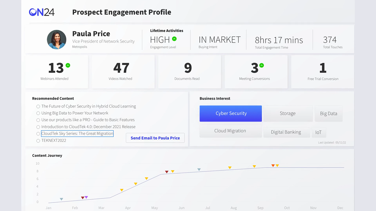The height and width of the screenshot is (211, 376).
Task: Click green arrow next to 13 Webinars Attended
Action: coord(68,65)
